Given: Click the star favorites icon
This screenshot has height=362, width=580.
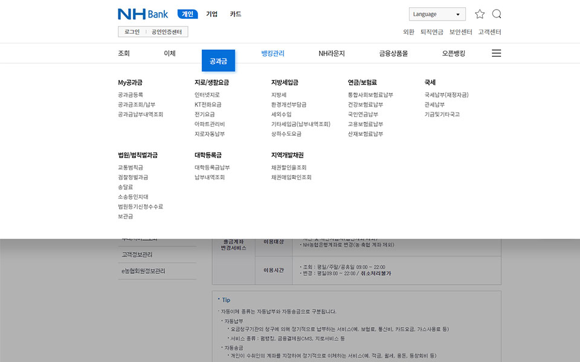Looking at the screenshot, I should coord(480,14).
